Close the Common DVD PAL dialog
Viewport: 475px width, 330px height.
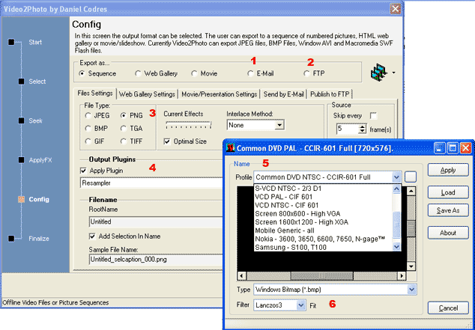465,148
